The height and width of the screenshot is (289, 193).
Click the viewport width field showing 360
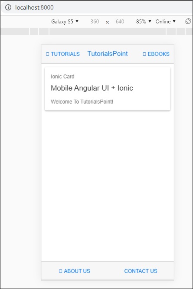pos(95,22)
